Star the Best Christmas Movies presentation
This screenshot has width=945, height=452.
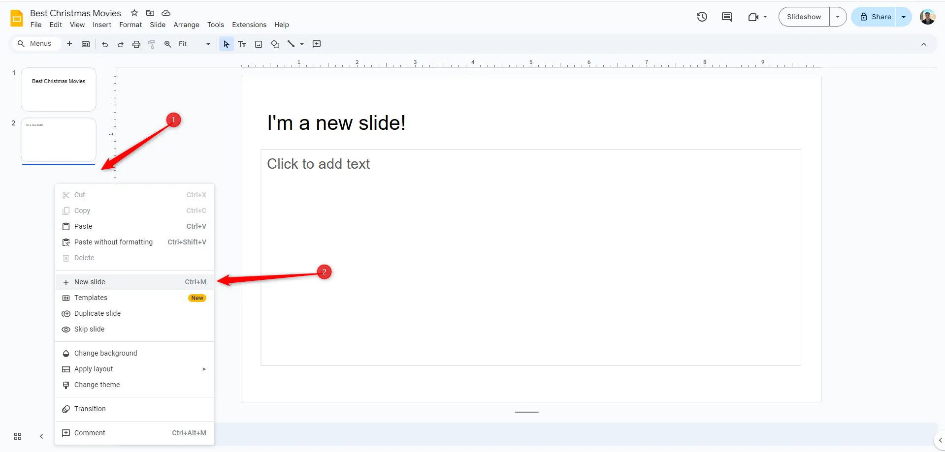point(134,13)
